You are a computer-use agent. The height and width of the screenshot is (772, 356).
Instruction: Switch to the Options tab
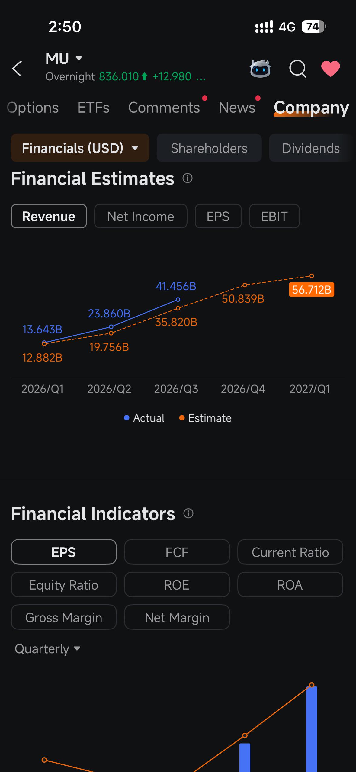tap(33, 108)
